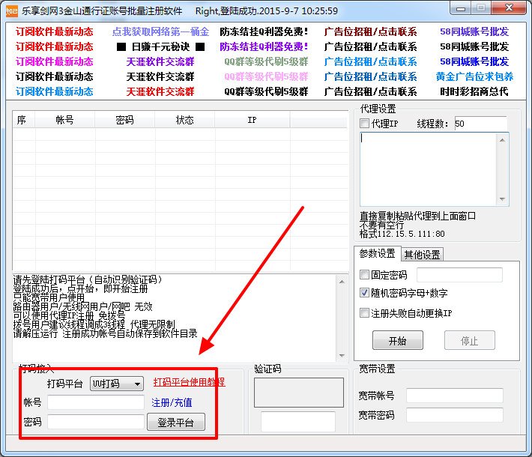Open magenta 订阅软件最新动态 link
Screen dimensions: 532x457
pos(54,61)
